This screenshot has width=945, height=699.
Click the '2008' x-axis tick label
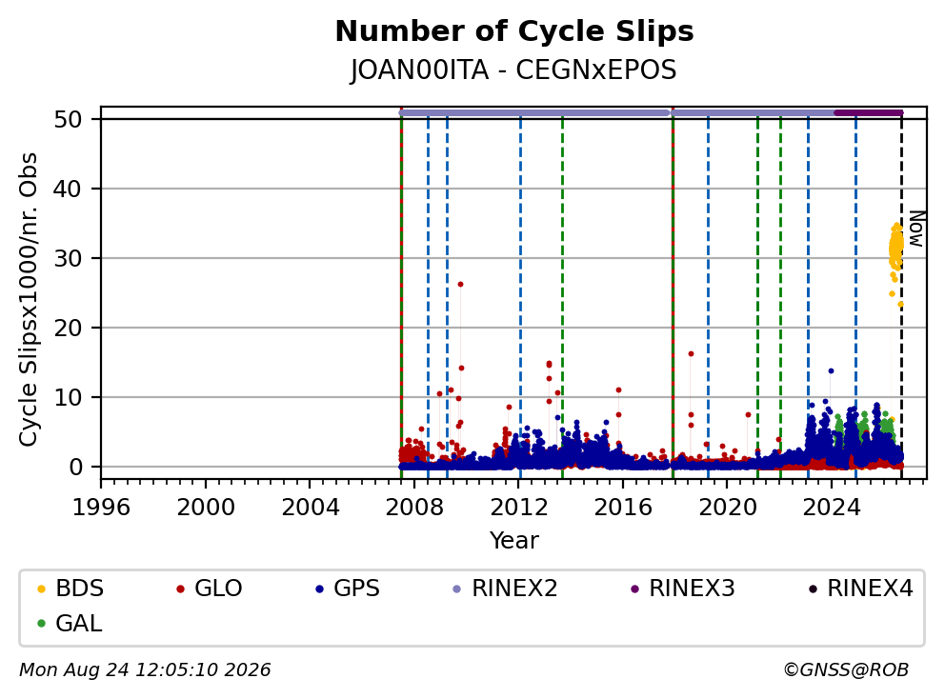click(x=413, y=508)
